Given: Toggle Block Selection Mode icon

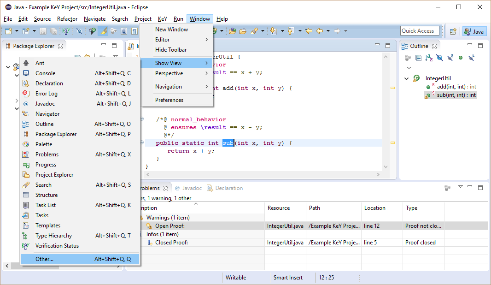Looking at the screenshot, I should 124,31.
